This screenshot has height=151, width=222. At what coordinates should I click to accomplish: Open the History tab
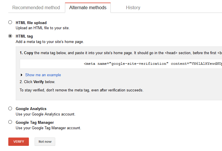point(133,7)
